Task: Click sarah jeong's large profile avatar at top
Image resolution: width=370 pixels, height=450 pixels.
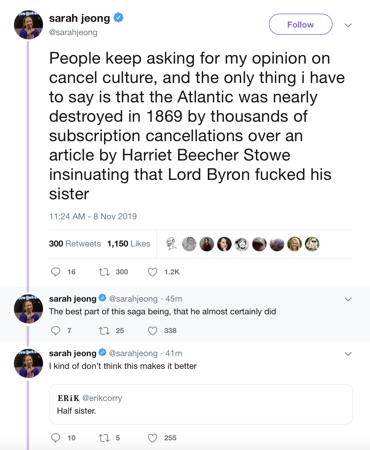Action: tap(28, 25)
